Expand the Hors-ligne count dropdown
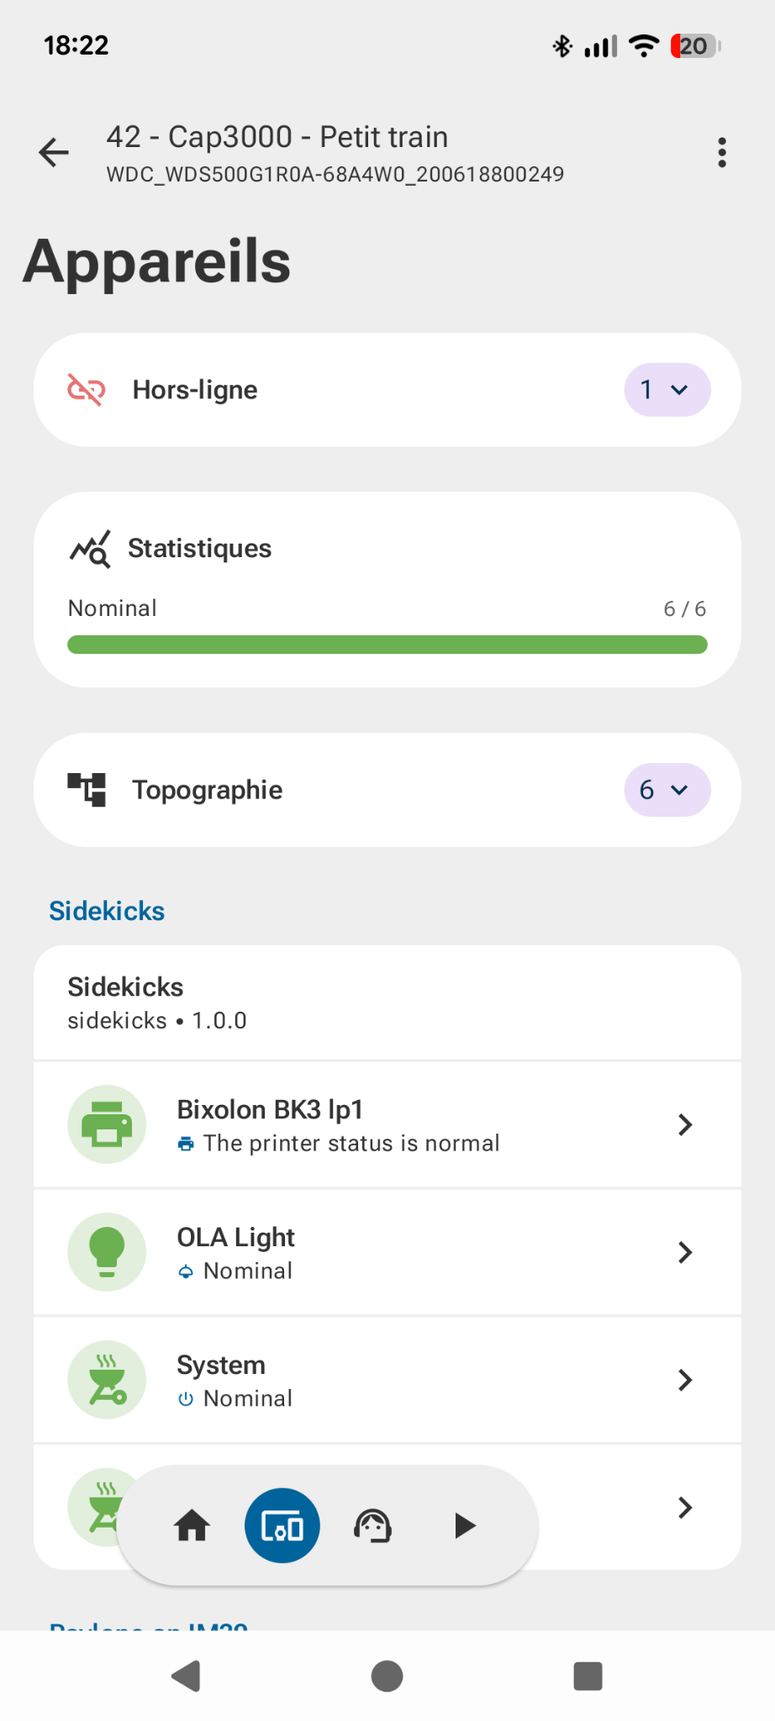775x1721 pixels. (x=667, y=390)
